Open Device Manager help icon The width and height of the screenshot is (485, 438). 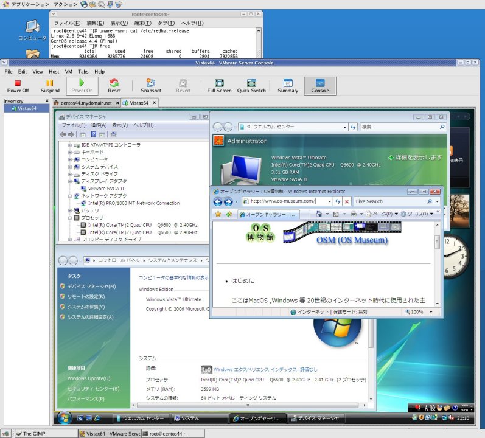94,134
